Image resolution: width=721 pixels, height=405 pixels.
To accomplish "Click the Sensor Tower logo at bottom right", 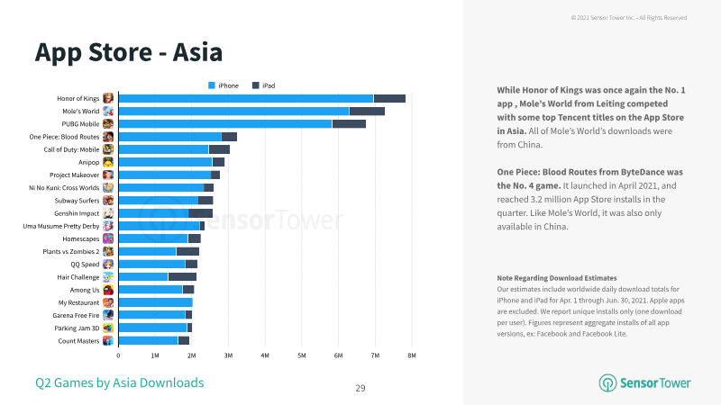I will [644, 383].
